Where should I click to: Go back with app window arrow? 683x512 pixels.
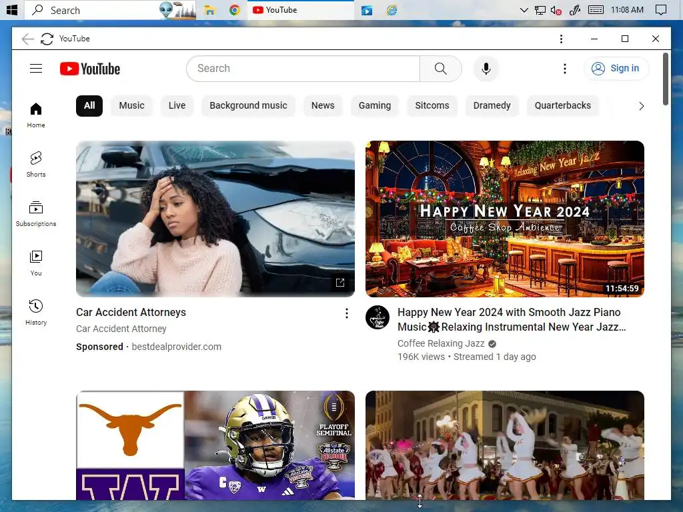click(27, 39)
